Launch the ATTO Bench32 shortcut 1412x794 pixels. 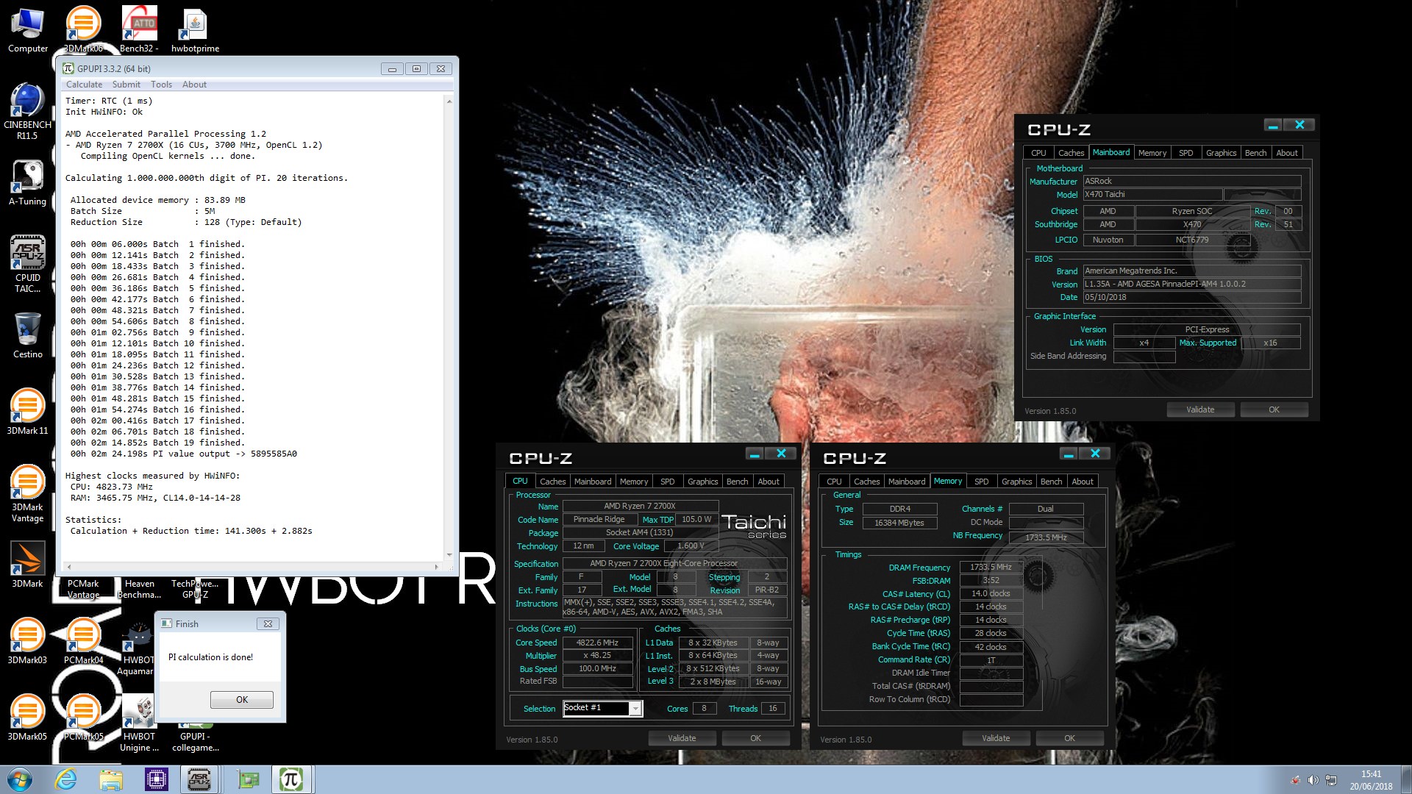(x=139, y=31)
